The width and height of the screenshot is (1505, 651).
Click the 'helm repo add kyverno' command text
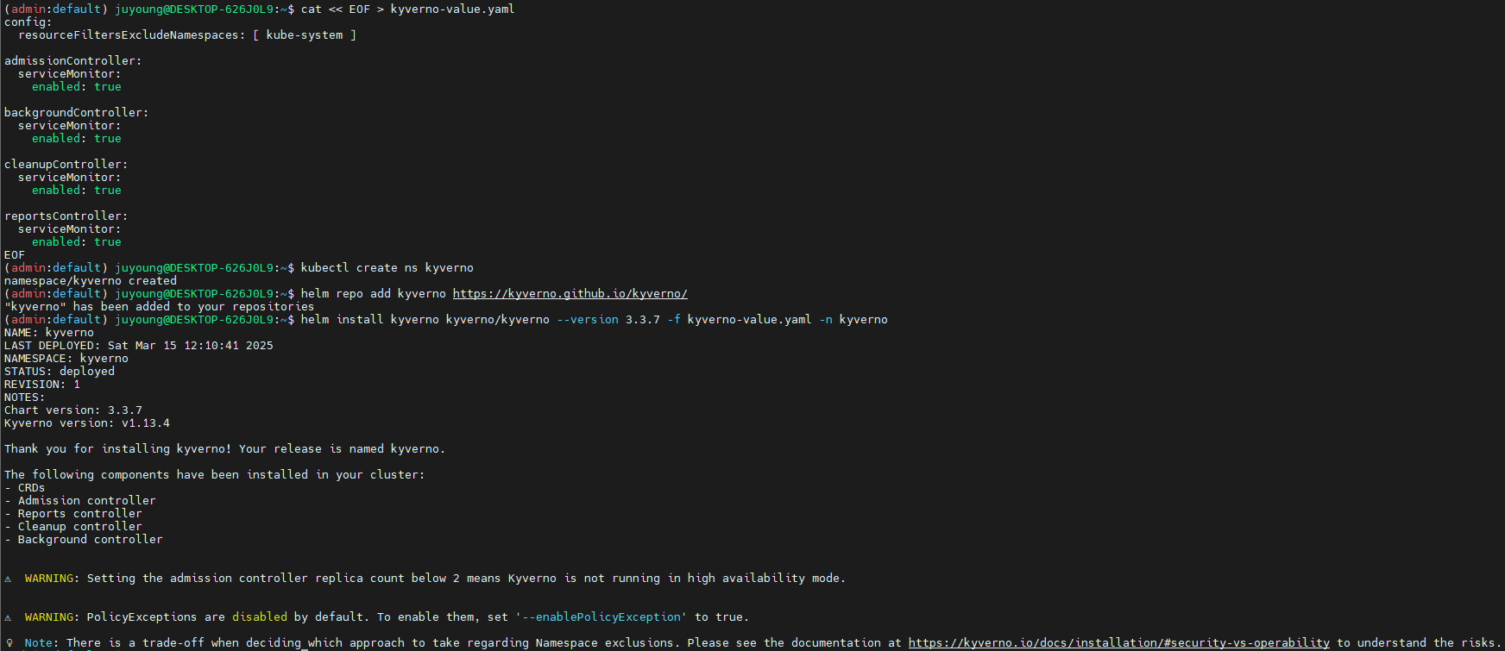373,294
